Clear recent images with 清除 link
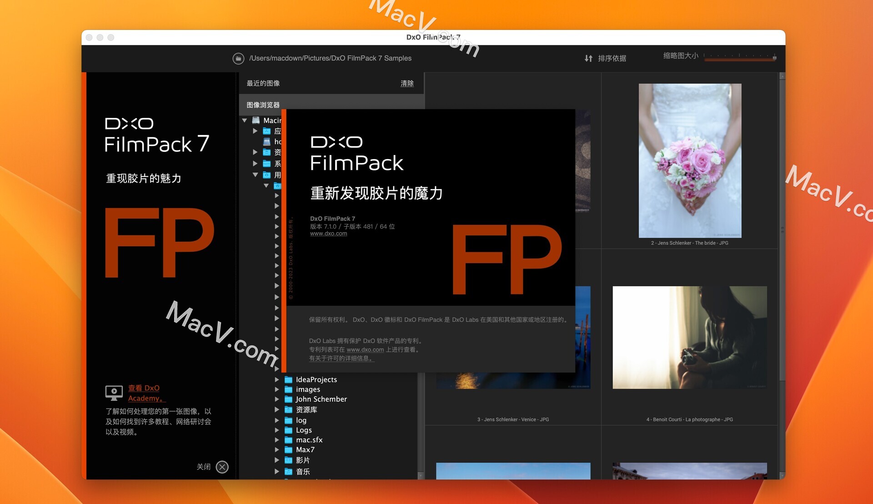 [407, 83]
